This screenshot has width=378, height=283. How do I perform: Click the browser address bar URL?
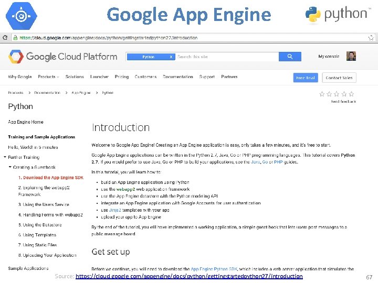109,38
